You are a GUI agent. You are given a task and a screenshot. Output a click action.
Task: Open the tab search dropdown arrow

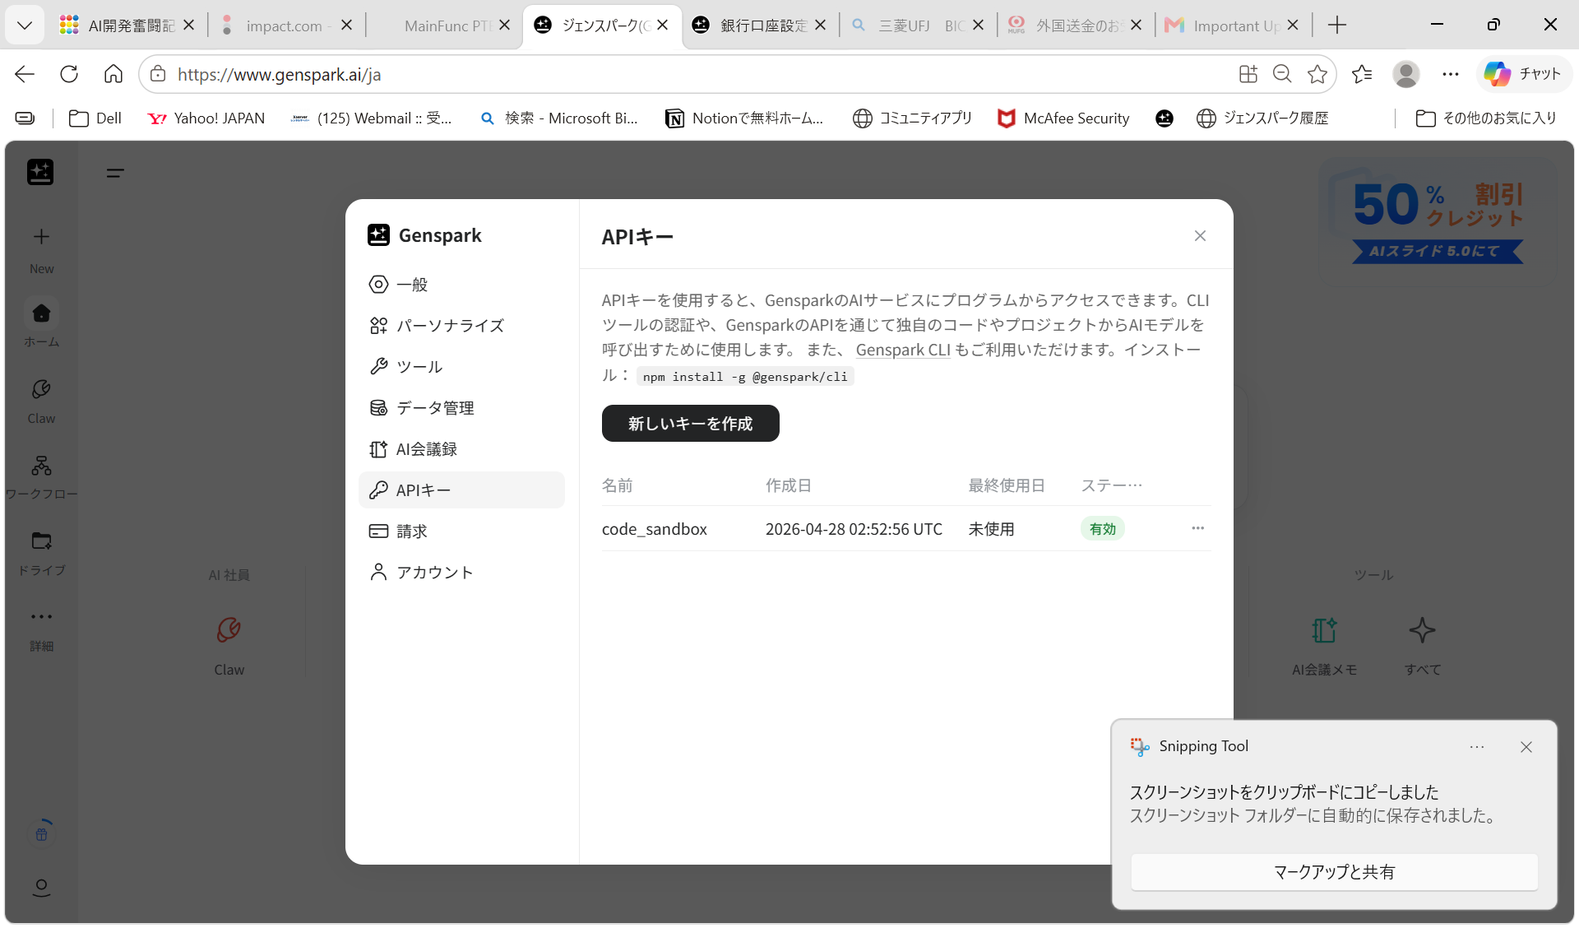click(x=25, y=26)
